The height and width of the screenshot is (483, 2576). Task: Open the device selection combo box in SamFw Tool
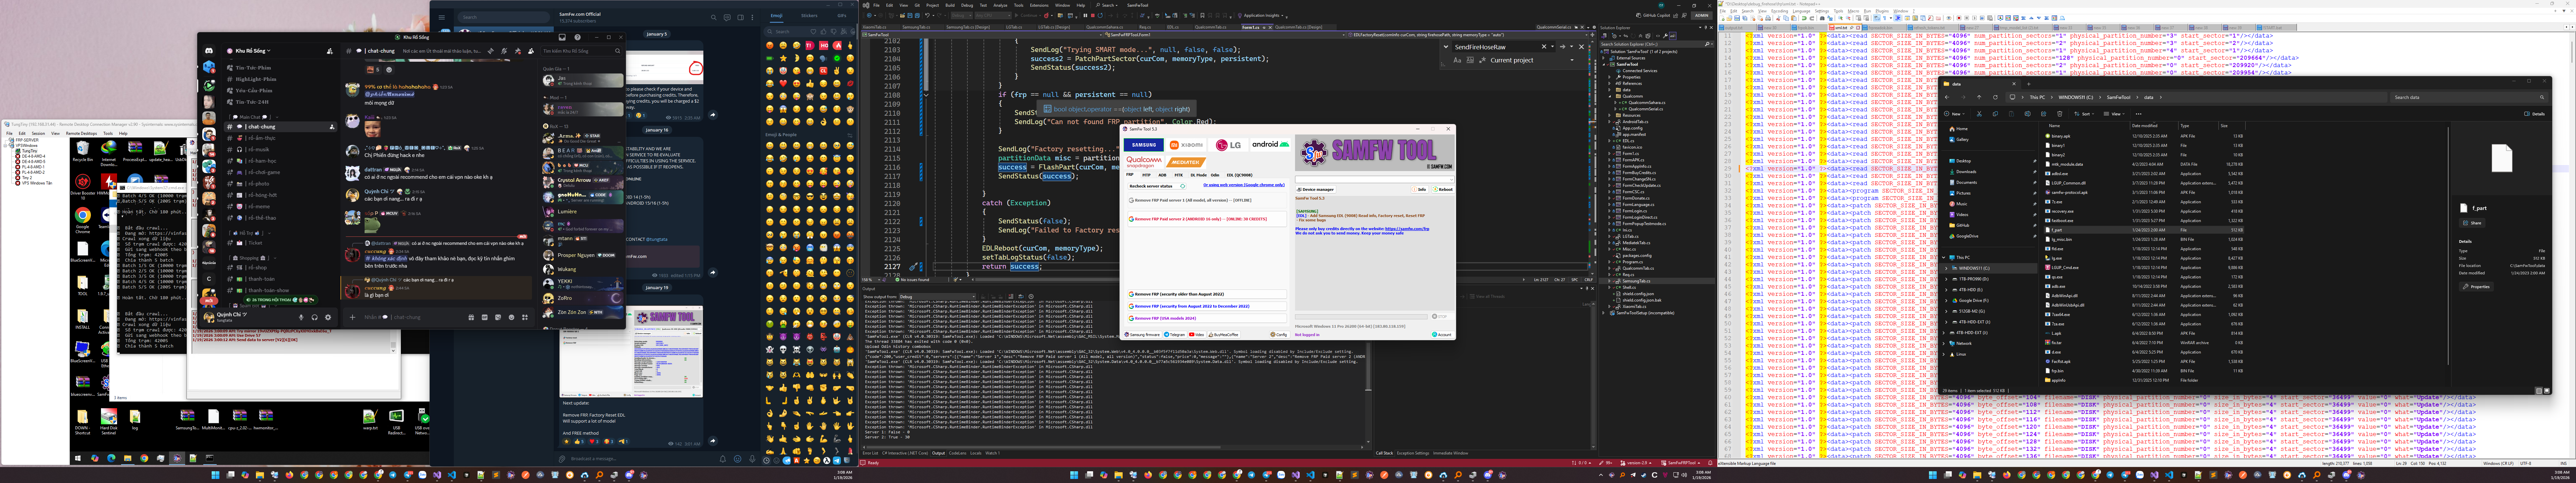[x=1375, y=180]
